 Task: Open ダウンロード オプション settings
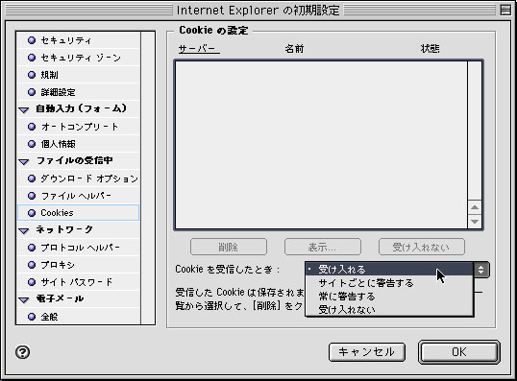[79, 179]
